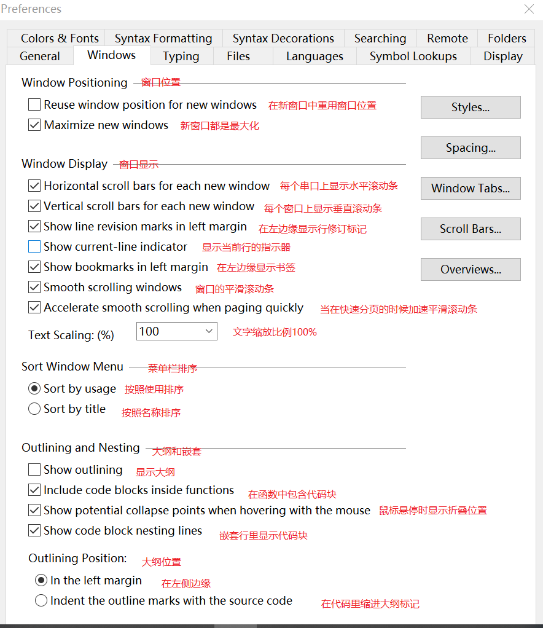The height and width of the screenshot is (628, 543).
Task: Select the Windows tab
Action: (112, 55)
